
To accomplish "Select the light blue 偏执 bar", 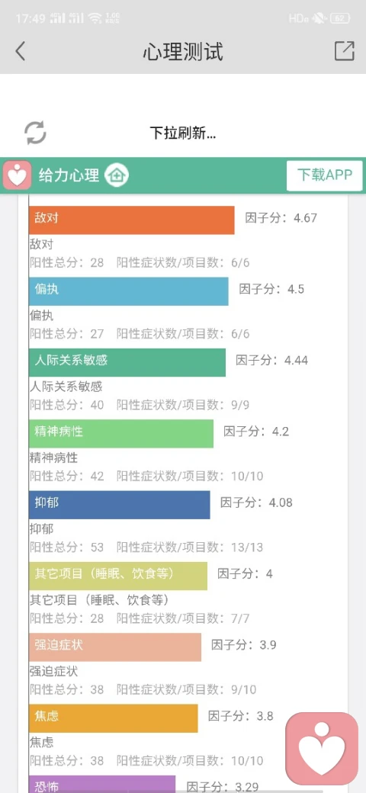I will point(128,291).
